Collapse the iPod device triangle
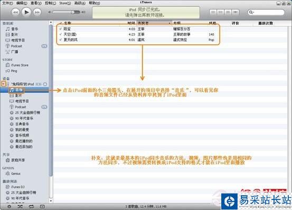The height and width of the screenshot is (210, 292). pyautogui.click(x=3, y=84)
